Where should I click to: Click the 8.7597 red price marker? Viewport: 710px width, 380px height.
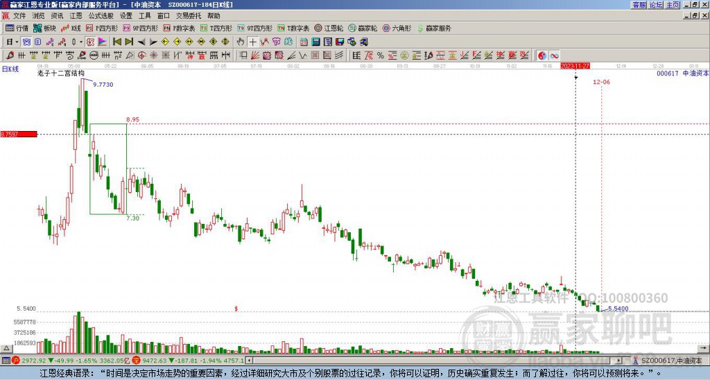[x=19, y=134]
